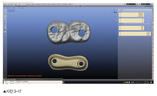Choose the Measure tool icon
The image size is (157, 96).
5,29
